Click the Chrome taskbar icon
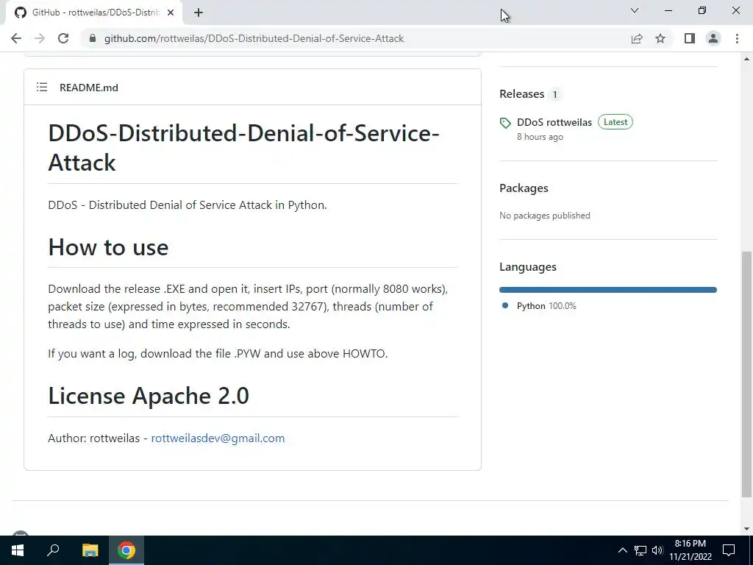 pyautogui.click(x=126, y=550)
